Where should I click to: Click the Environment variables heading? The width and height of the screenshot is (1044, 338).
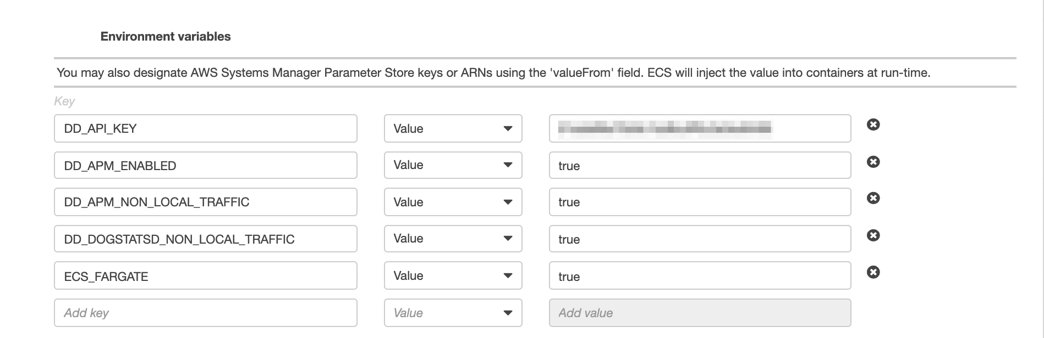tap(165, 36)
